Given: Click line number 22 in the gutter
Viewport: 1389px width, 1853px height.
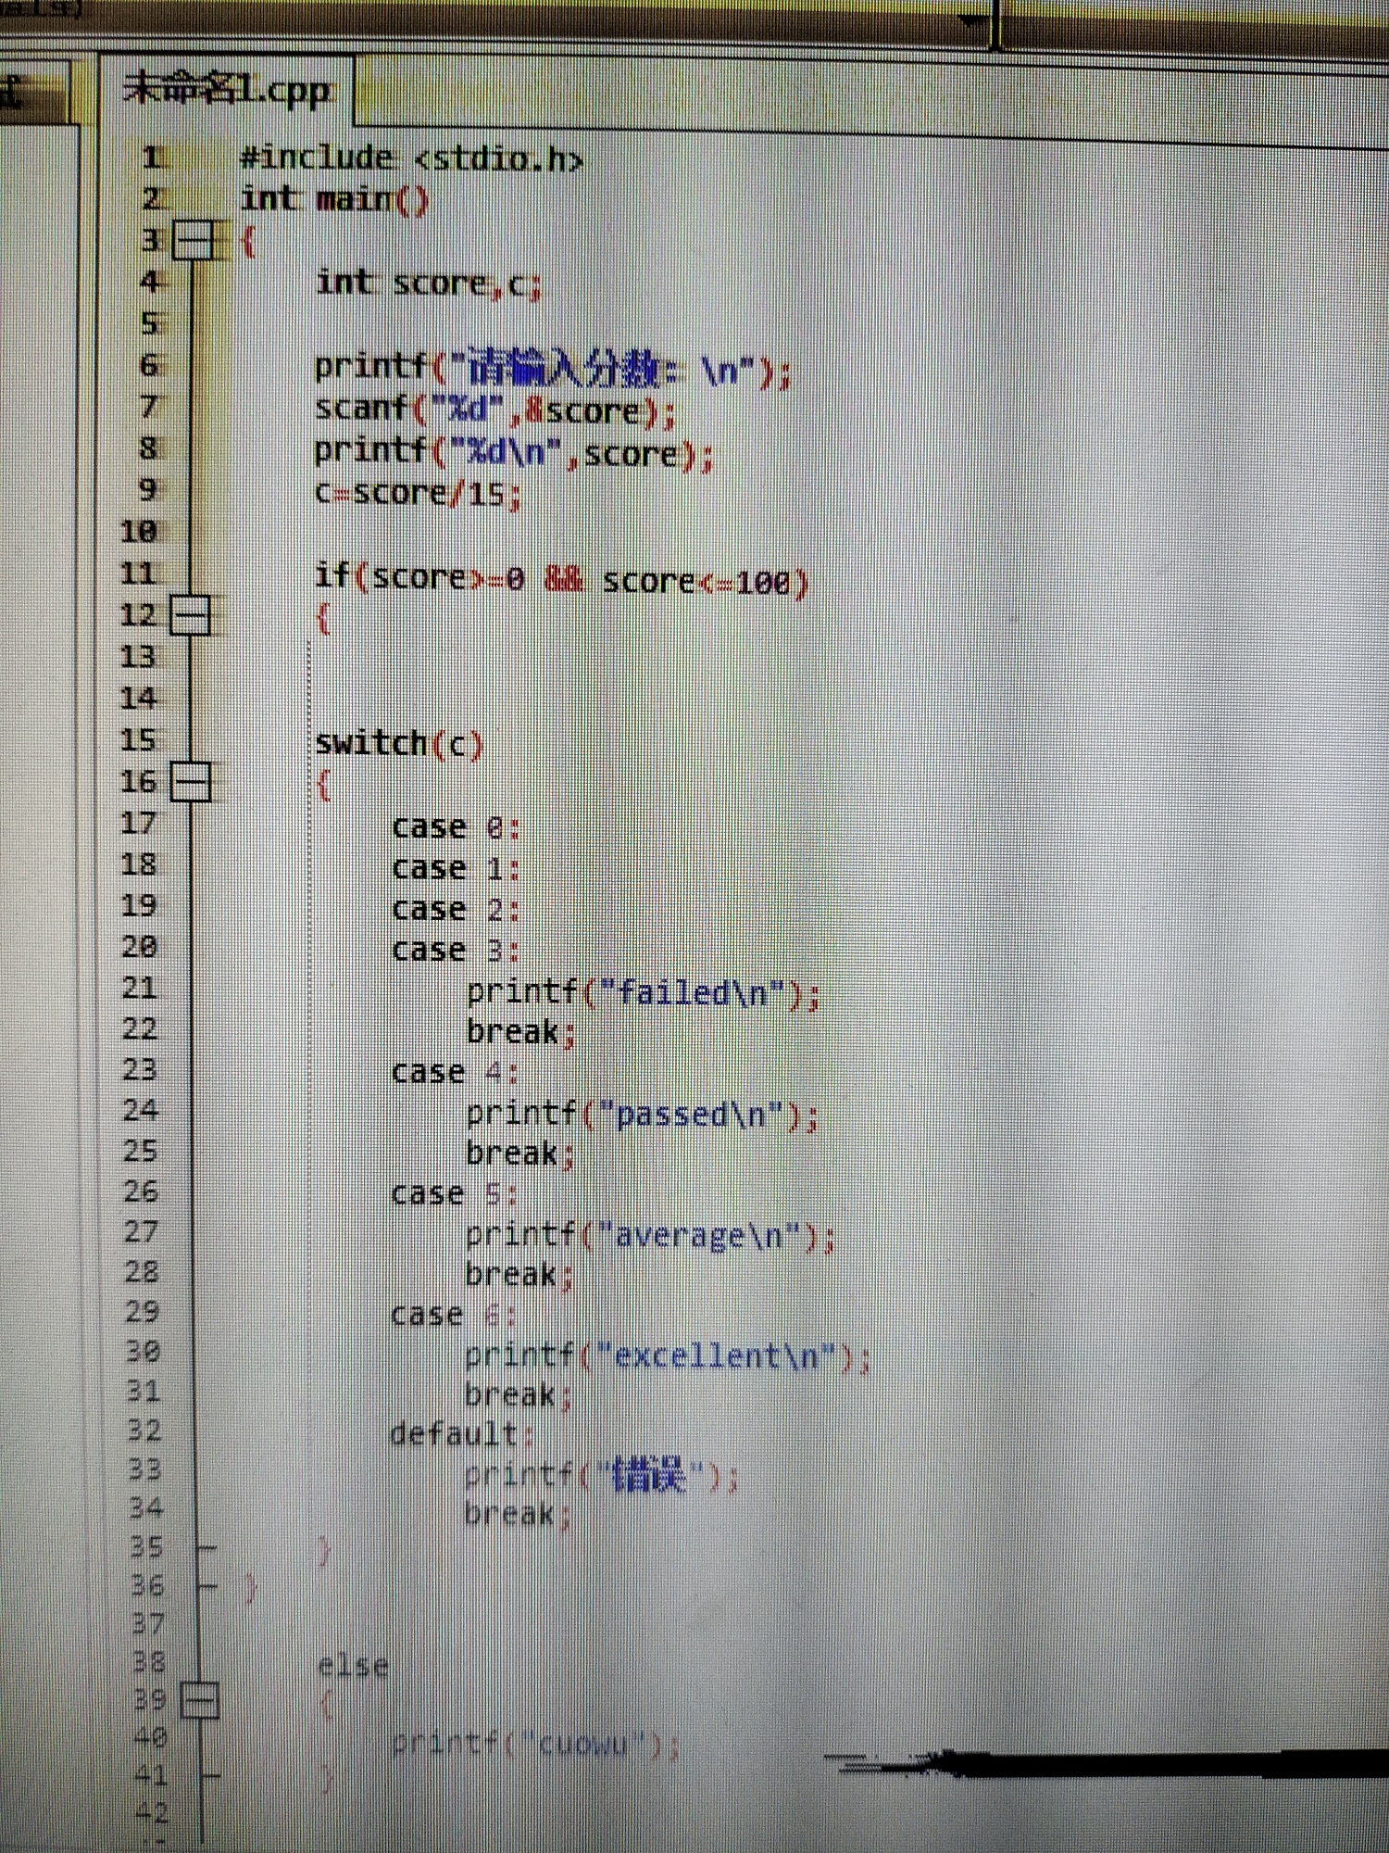Looking at the screenshot, I should click(140, 1028).
